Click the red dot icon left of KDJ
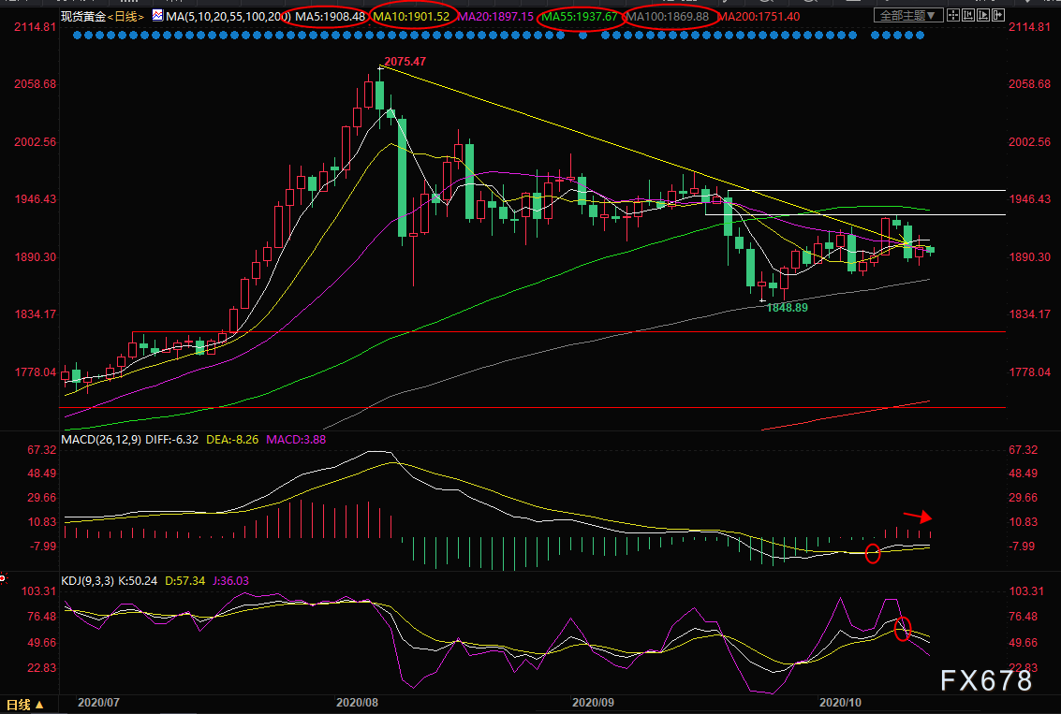 (5, 580)
